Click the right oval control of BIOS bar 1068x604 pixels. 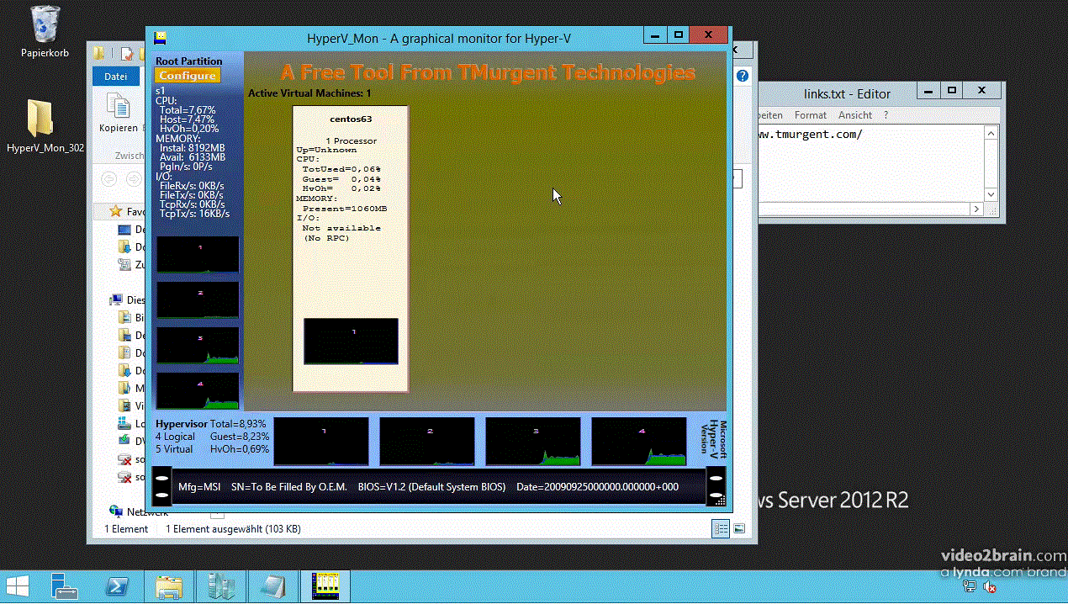coord(716,487)
